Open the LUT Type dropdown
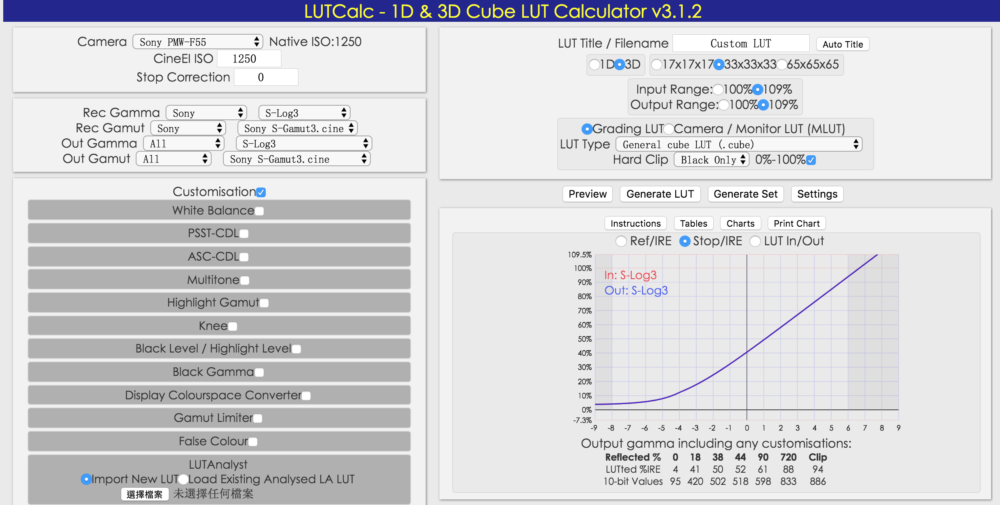The image size is (1000, 505). pos(738,144)
